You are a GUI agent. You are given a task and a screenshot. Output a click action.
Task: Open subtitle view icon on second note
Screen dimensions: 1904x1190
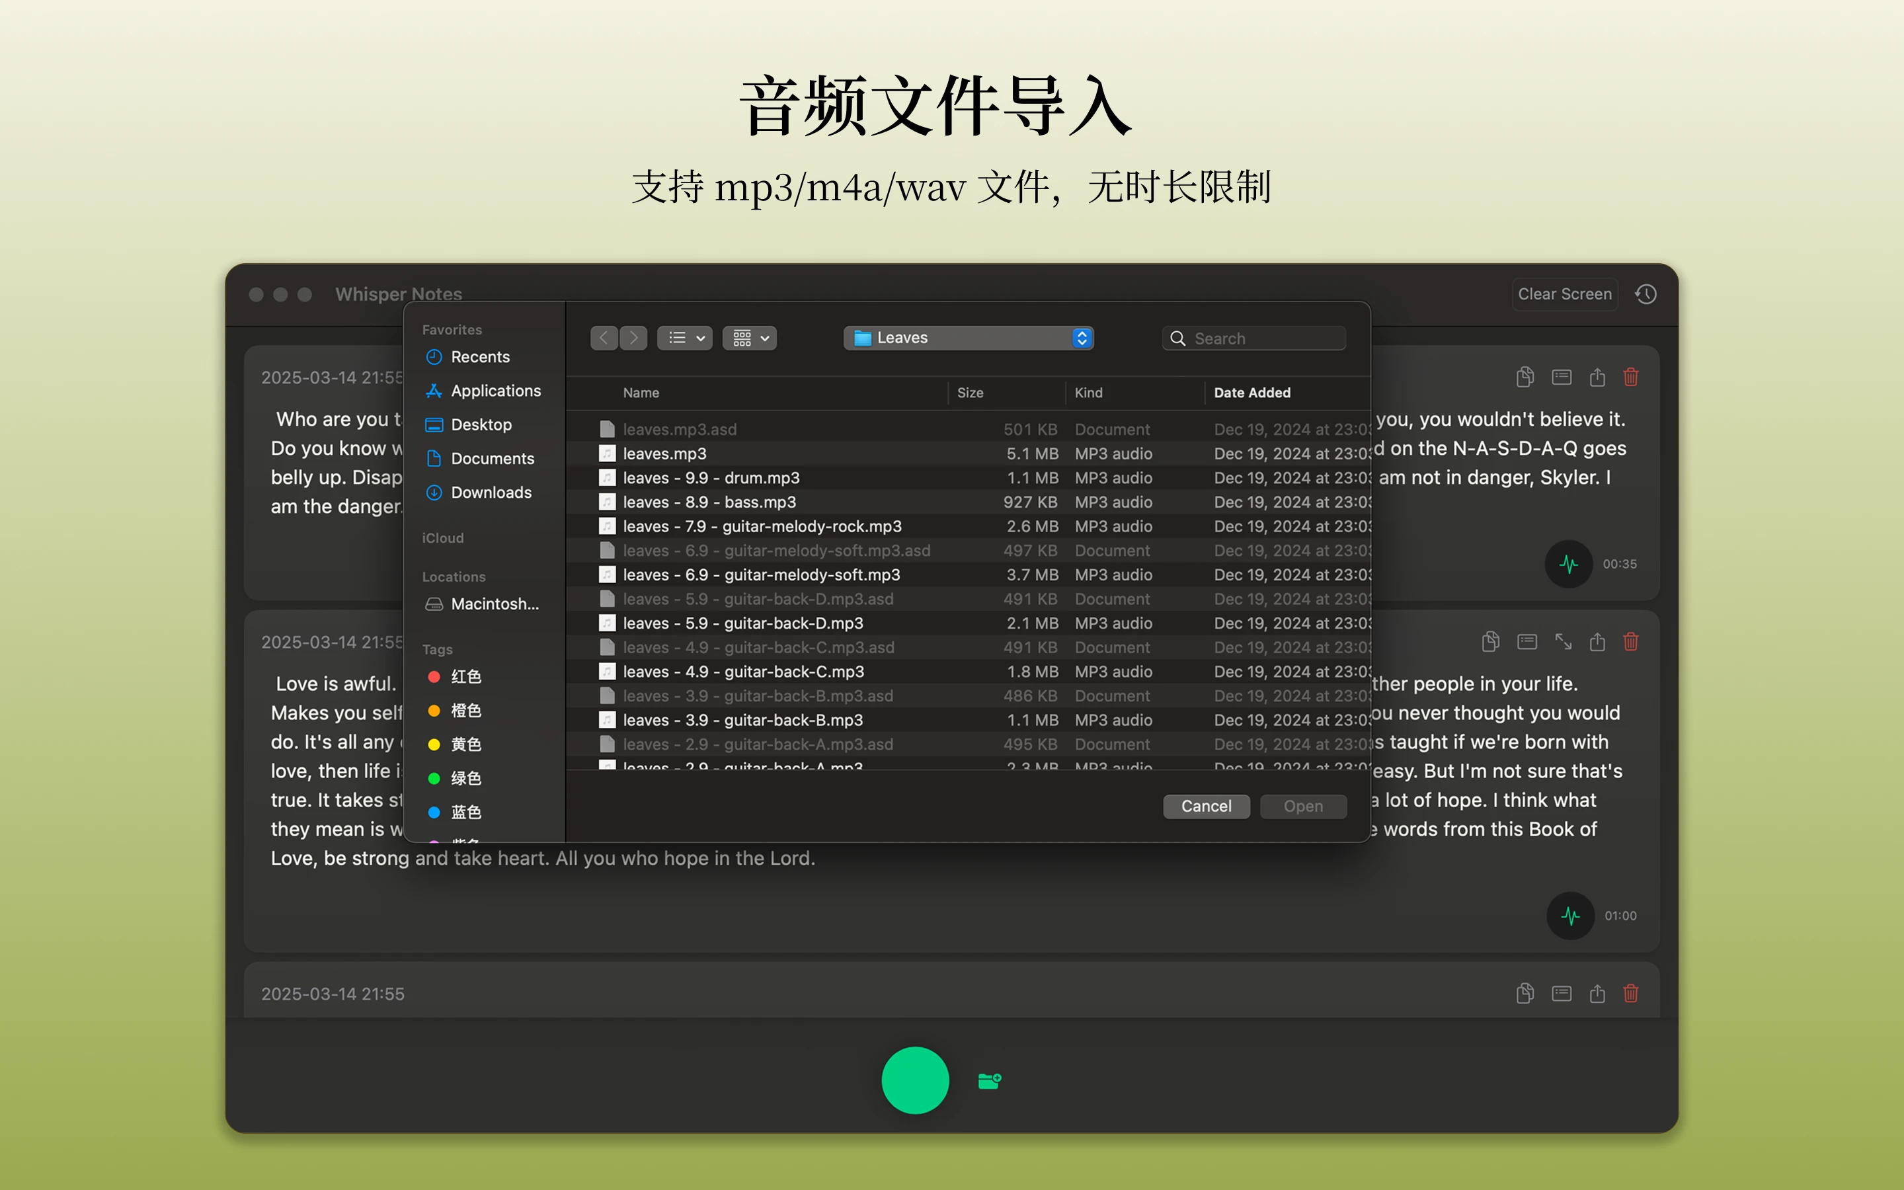tap(1527, 641)
